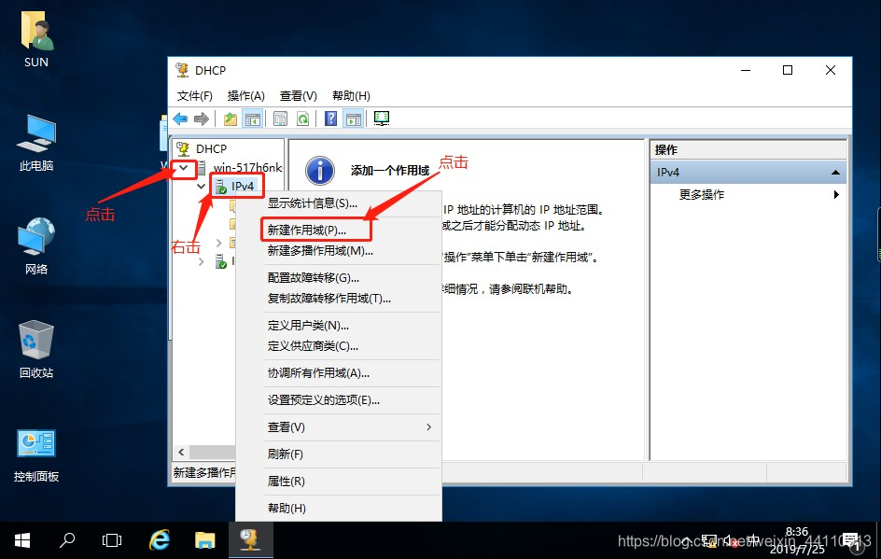The height and width of the screenshot is (559, 881).
Task: Open the clock showing 8:36
Action: 797,540
